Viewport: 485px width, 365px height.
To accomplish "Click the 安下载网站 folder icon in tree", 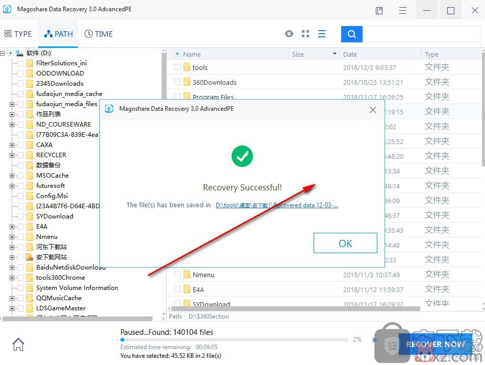I will (x=30, y=257).
